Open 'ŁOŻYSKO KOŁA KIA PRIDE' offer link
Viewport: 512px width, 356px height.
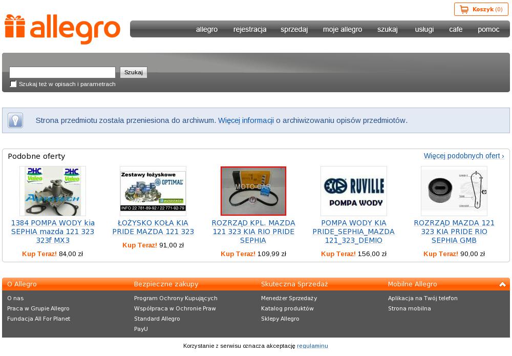(x=153, y=227)
